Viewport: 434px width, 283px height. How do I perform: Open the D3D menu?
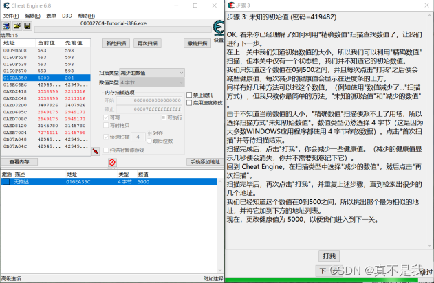(x=67, y=16)
